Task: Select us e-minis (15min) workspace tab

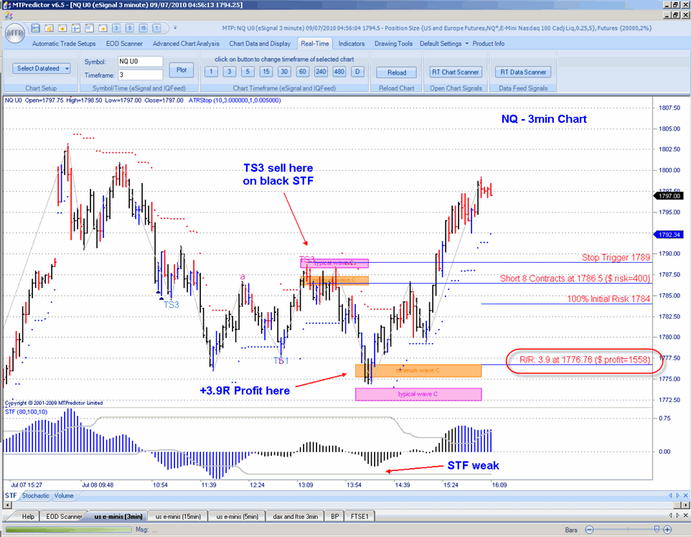Action: 178,516
